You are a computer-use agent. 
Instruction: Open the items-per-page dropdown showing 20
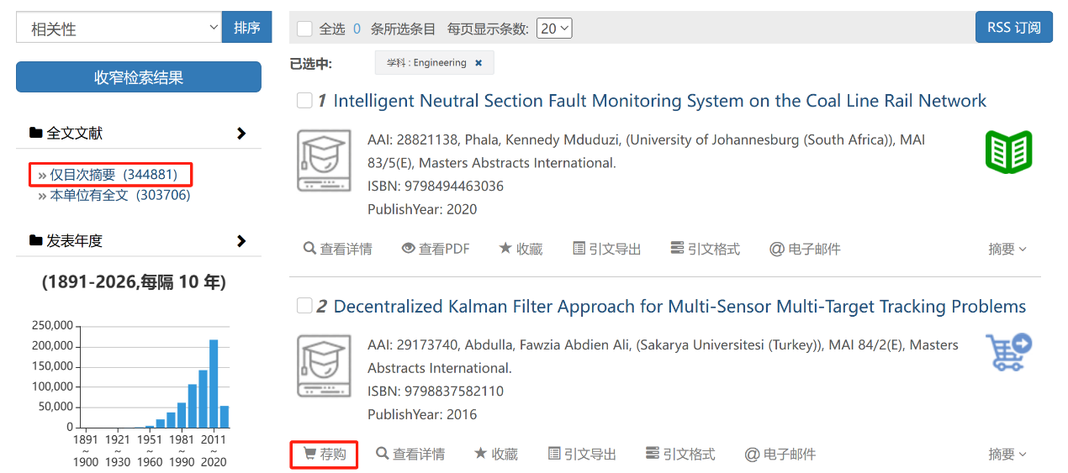click(554, 29)
